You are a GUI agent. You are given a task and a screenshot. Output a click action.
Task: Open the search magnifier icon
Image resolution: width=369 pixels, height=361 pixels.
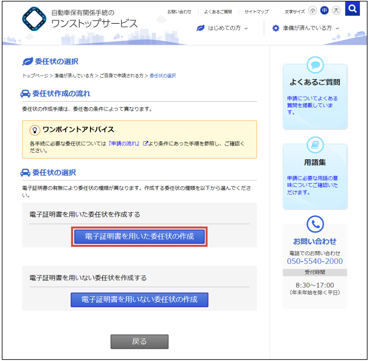pos(352,9)
